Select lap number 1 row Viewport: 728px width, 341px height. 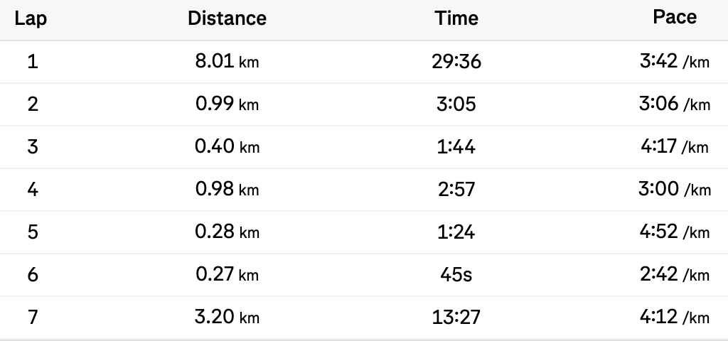[x=32, y=62]
